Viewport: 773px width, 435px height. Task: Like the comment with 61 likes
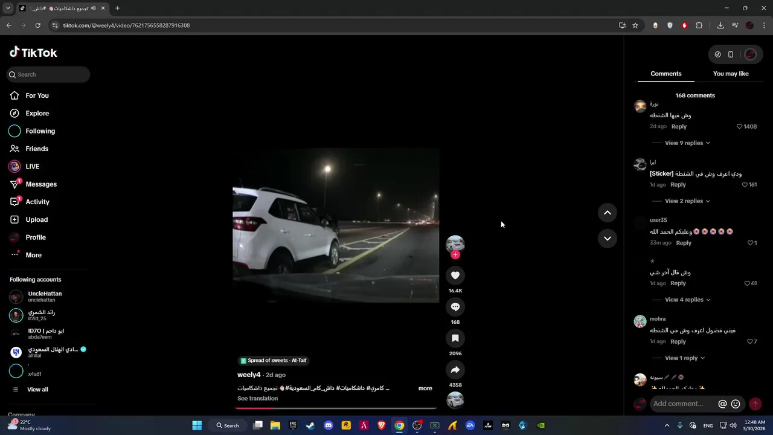(747, 283)
